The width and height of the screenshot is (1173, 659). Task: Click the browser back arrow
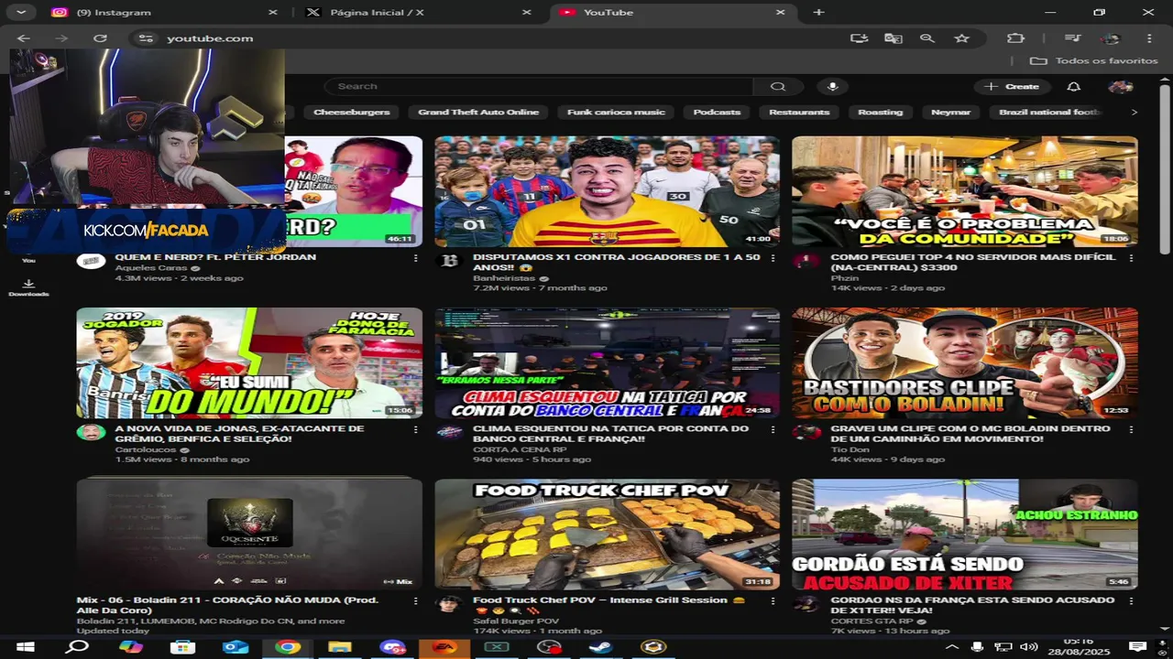pyautogui.click(x=24, y=38)
